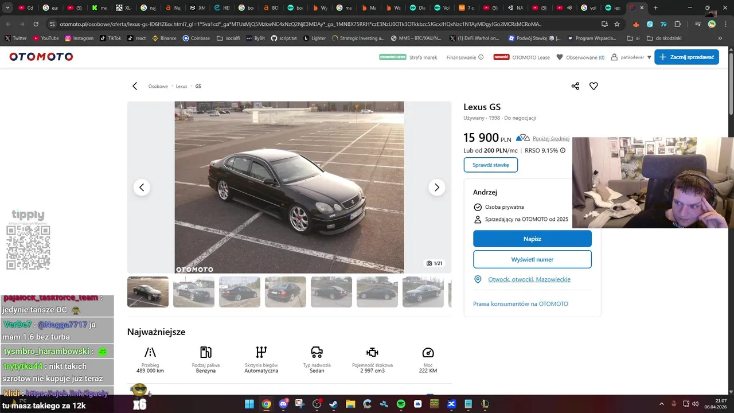Click the seller name Andrzej
Screen dimensions: 734x413
tap(485, 192)
